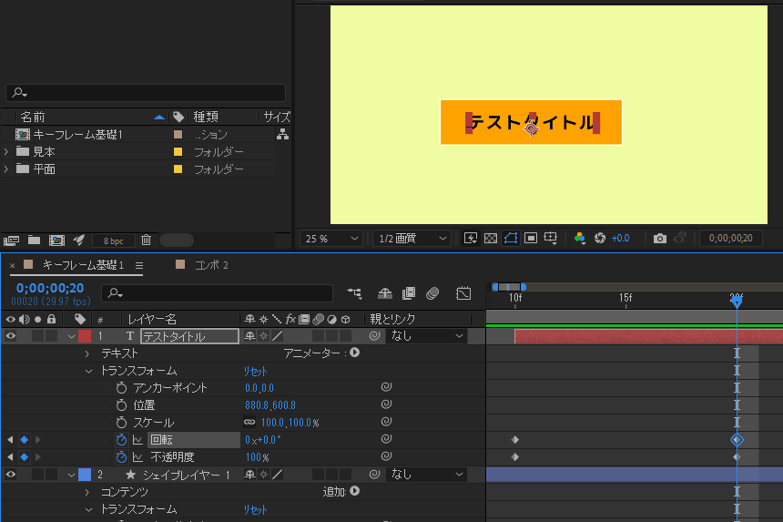Image resolution: width=783 pixels, height=522 pixels.
Task: Toggle mask and shape path visibility
Action: [x=511, y=239]
